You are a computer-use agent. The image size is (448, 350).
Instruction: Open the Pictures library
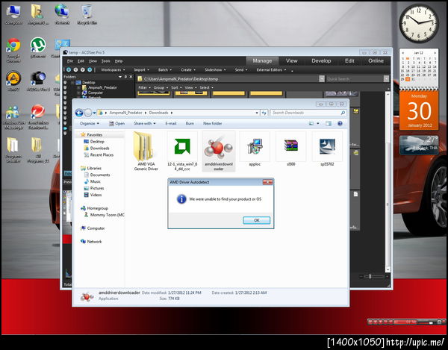(x=94, y=188)
